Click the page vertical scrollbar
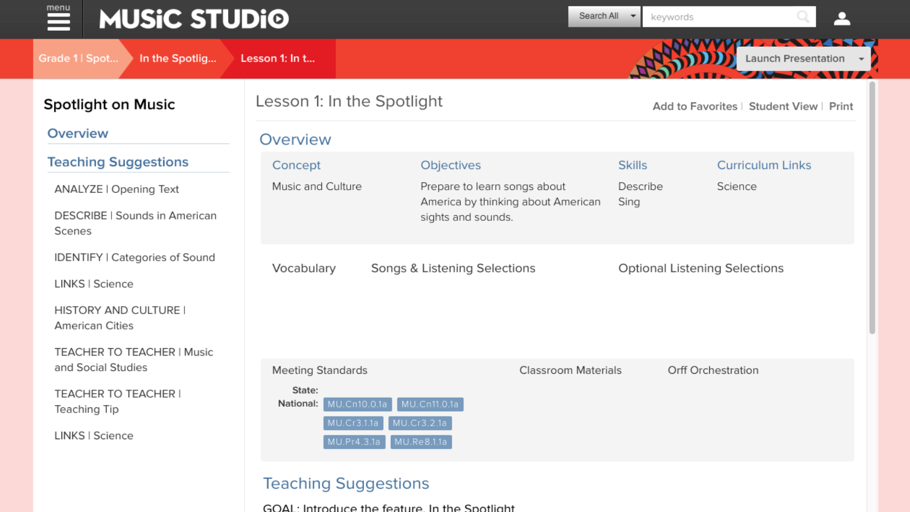 point(872,208)
